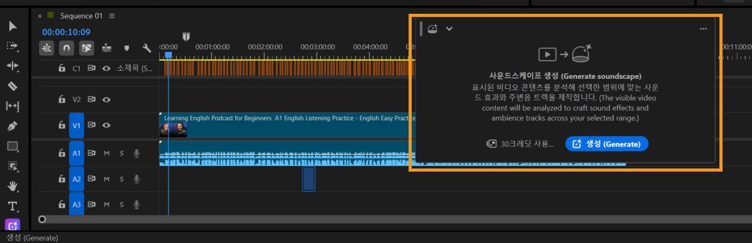The image size is (752, 243).
Task: Select the Slip tool
Action: coord(13,106)
